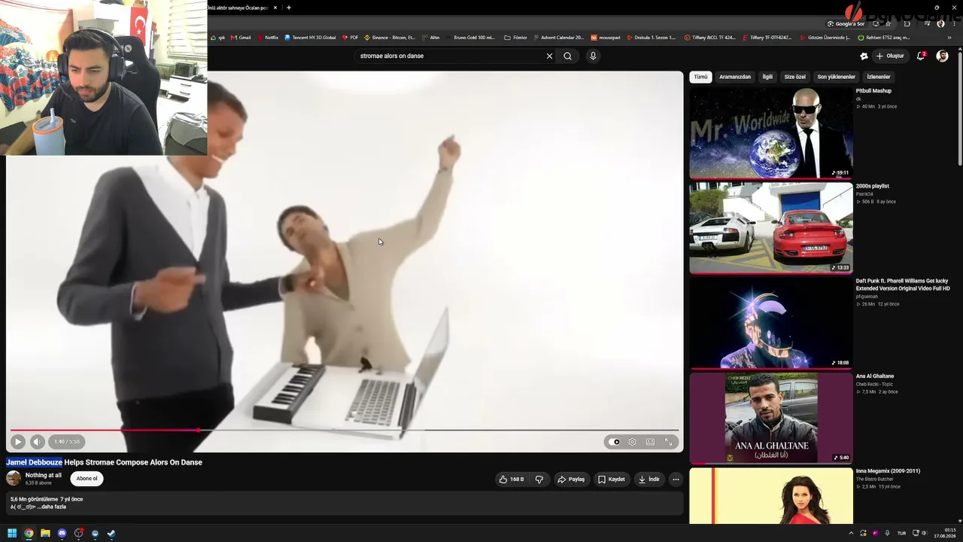Run the search with magnifier button
The image size is (963, 542).
pos(567,56)
